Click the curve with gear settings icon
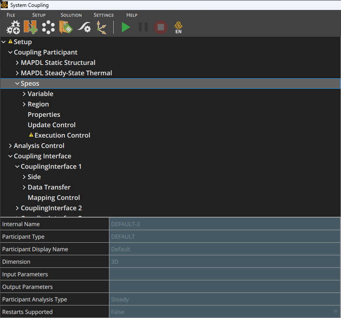 [84, 27]
